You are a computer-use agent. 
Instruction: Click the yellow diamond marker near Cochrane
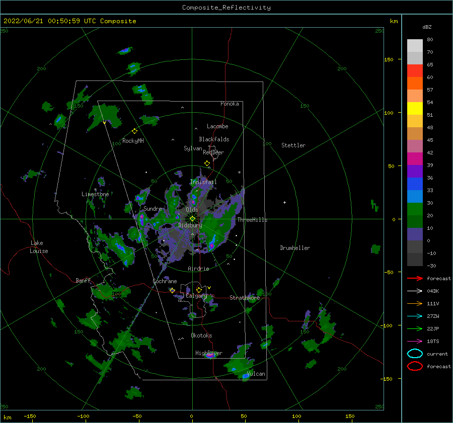pyautogui.click(x=172, y=290)
